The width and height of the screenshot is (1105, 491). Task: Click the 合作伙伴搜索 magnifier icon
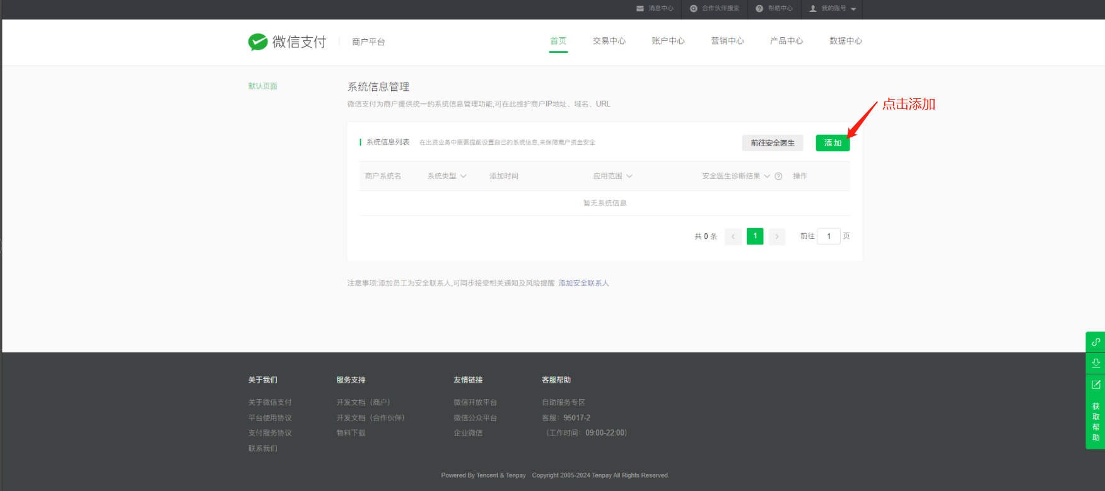[694, 9]
